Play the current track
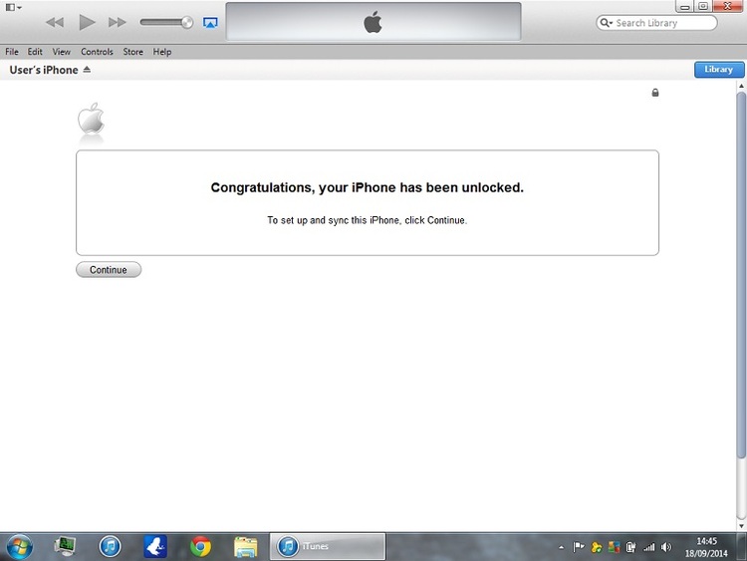 click(x=87, y=22)
